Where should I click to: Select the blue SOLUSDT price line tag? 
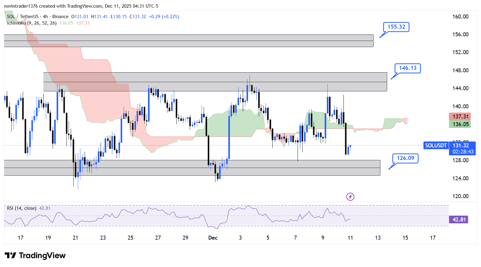[x=435, y=145]
